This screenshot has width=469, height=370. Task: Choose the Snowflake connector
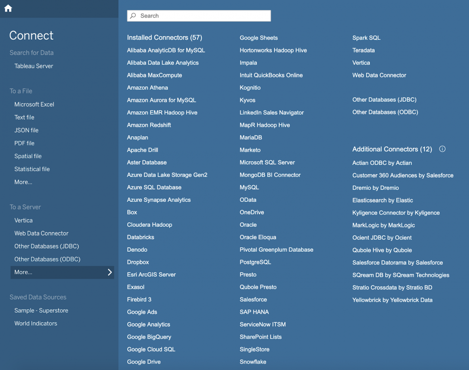pos(253,362)
